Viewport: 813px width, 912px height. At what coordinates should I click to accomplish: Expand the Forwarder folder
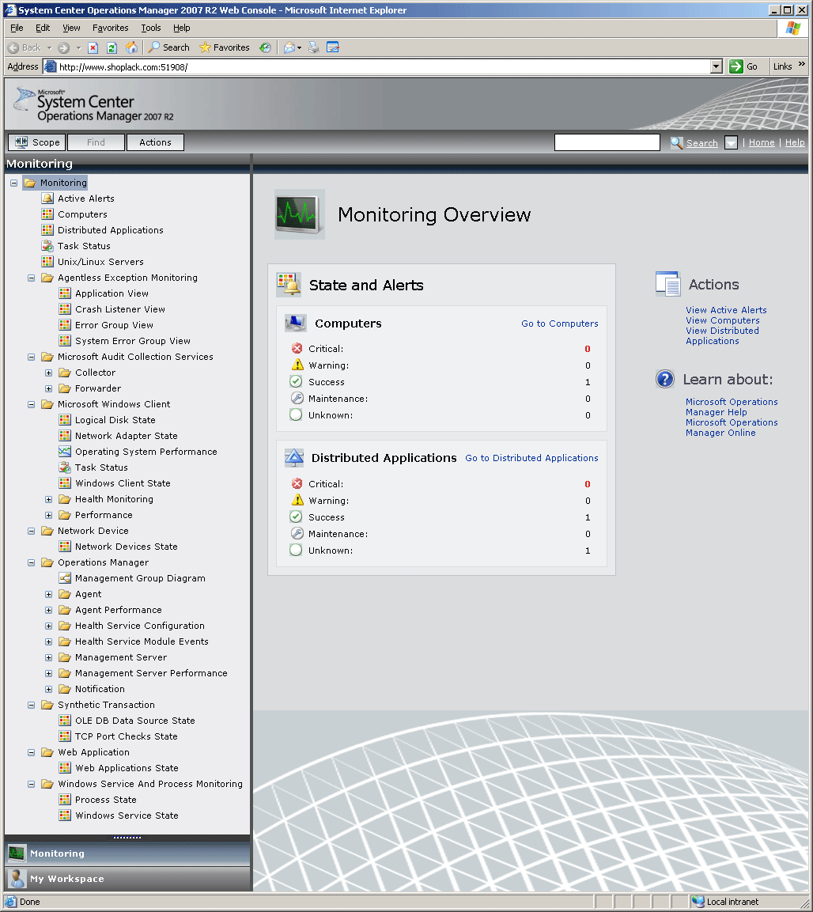click(x=49, y=388)
